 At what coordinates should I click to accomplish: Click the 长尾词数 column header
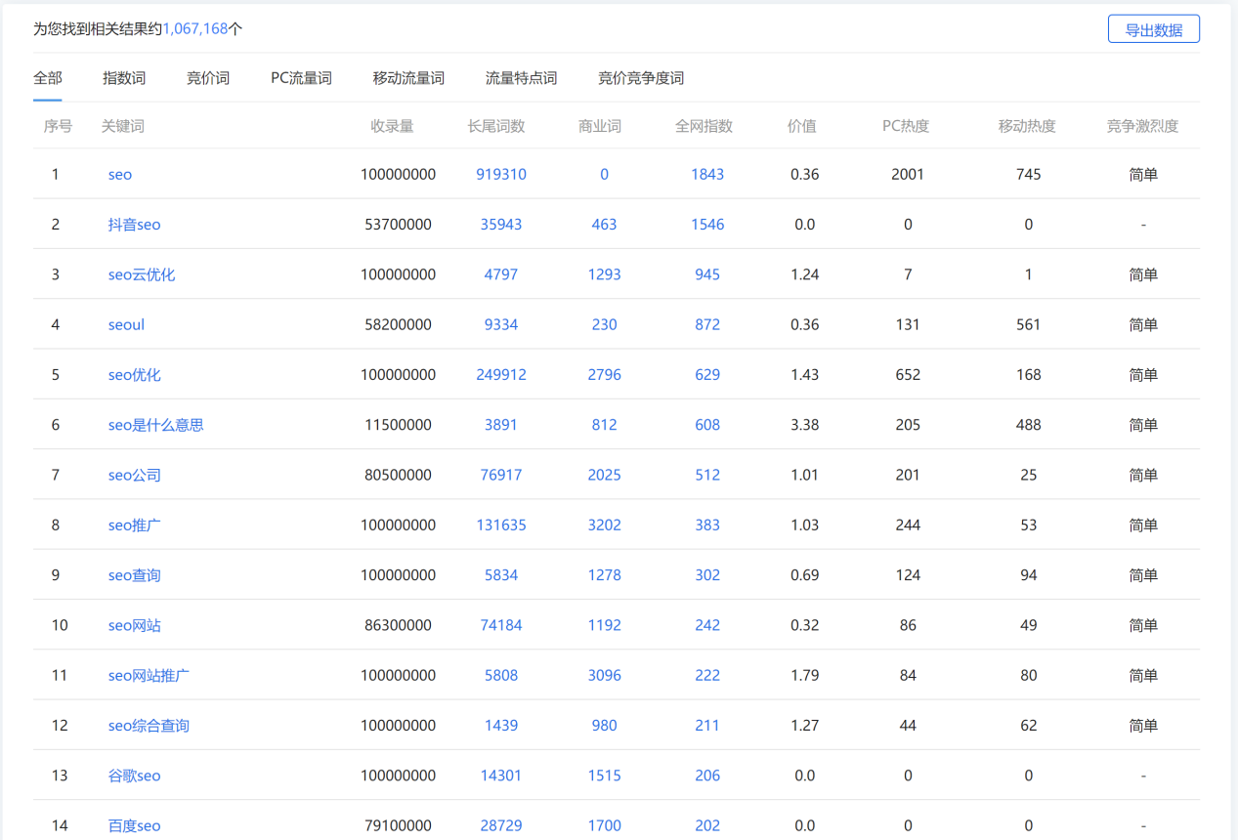coord(496,126)
